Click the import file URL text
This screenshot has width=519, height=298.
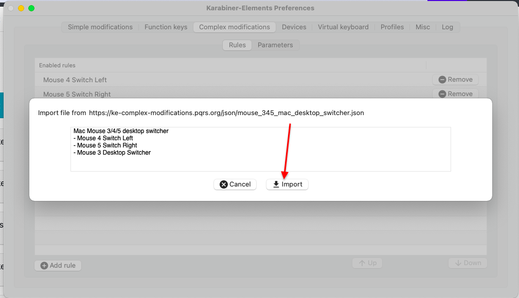pyautogui.click(x=226, y=113)
